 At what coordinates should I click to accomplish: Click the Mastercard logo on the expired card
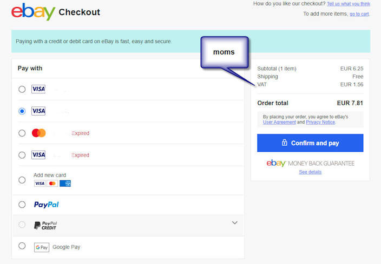[38, 133]
